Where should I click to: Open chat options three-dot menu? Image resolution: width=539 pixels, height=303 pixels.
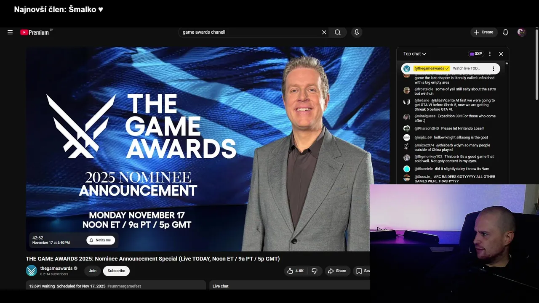[x=490, y=54]
